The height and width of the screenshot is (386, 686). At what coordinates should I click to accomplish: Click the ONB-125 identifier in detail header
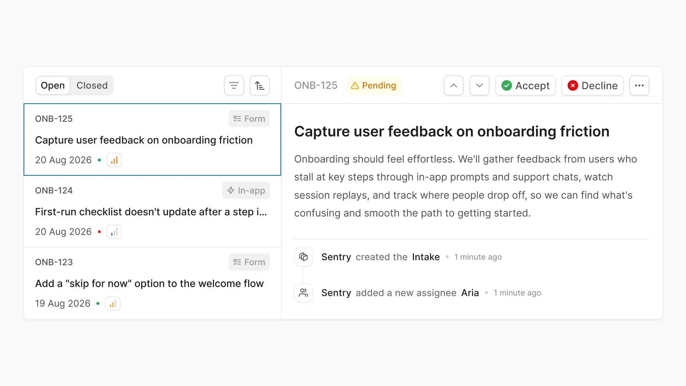[x=316, y=85]
